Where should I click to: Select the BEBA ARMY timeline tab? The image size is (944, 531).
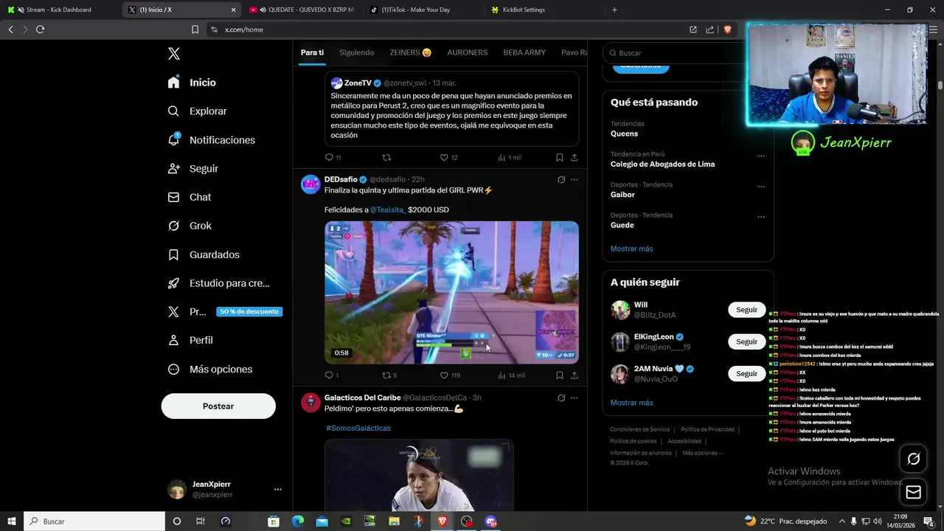524,53
